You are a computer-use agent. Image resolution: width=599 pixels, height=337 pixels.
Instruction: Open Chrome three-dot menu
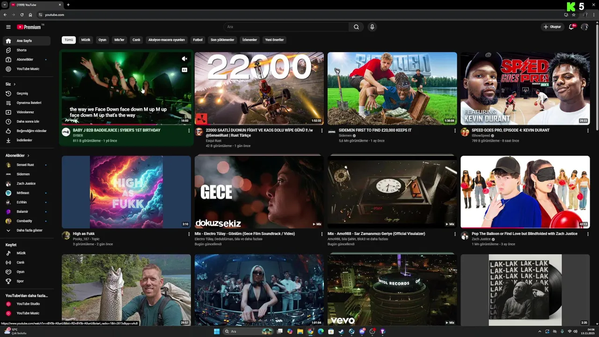pyautogui.click(x=593, y=15)
